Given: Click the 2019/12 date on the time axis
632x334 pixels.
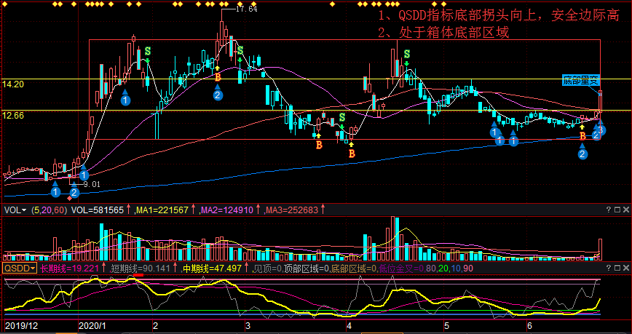Looking at the screenshot, I should pos(21,327).
